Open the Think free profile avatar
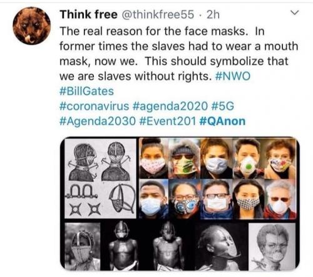Screen dimensions: 313x277 [x=31, y=26]
